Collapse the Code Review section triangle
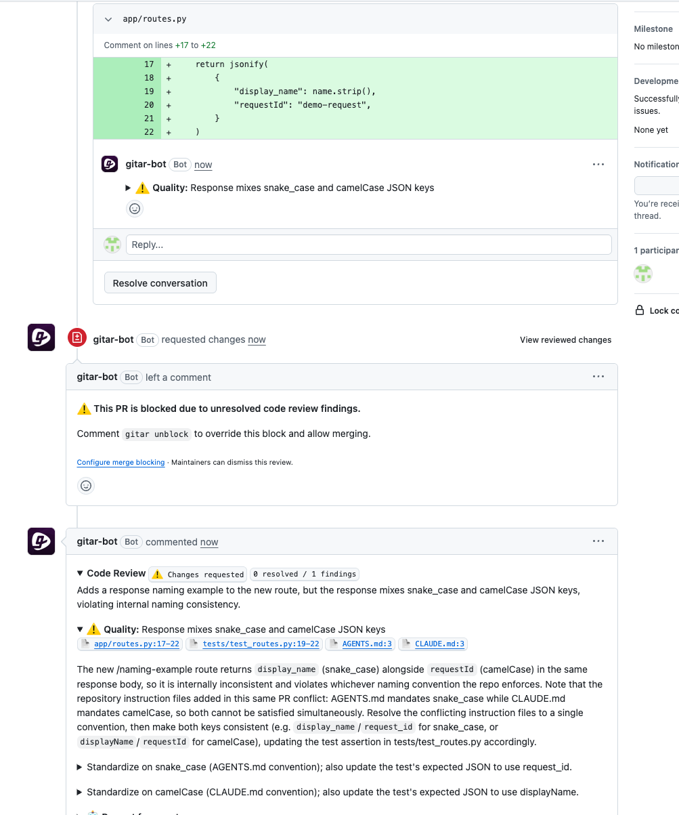This screenshot has height=815, width=679. tap(81, 573)
